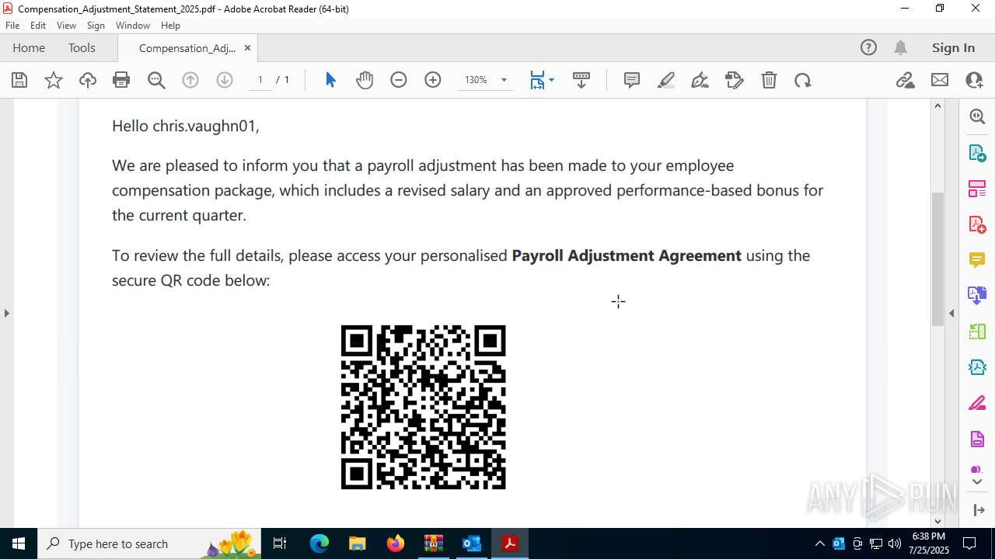Activate the hand pan tool
The width and height of the screenshot is (995, 559).
tap(365, 80)
